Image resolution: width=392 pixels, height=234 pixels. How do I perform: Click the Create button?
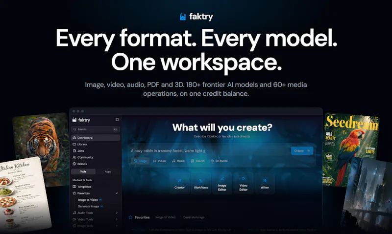point(302,151)
